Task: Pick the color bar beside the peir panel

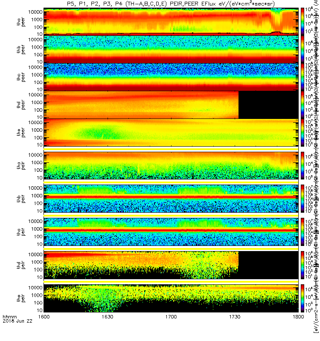Action: 303,298
